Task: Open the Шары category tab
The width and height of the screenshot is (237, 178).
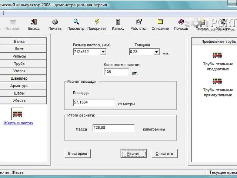Action: pos(19,93)
